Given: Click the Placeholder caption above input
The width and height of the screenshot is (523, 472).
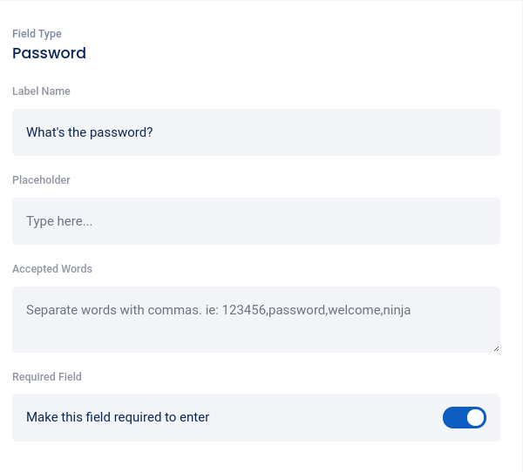Looking at the screenshot, I should [x=41, y=180].
